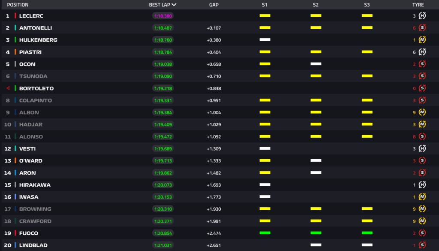Click the Gap column header
Image resolution: width=439 pixels, height=251 pixels.
214,5
